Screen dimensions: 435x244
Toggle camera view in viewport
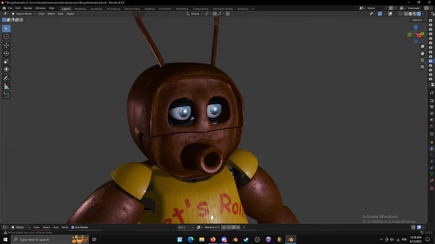point(422,60)
